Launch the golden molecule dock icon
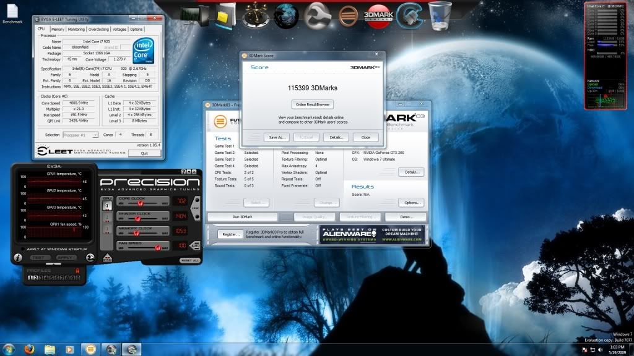Screen dimensions: 634x356 point(256,15)
